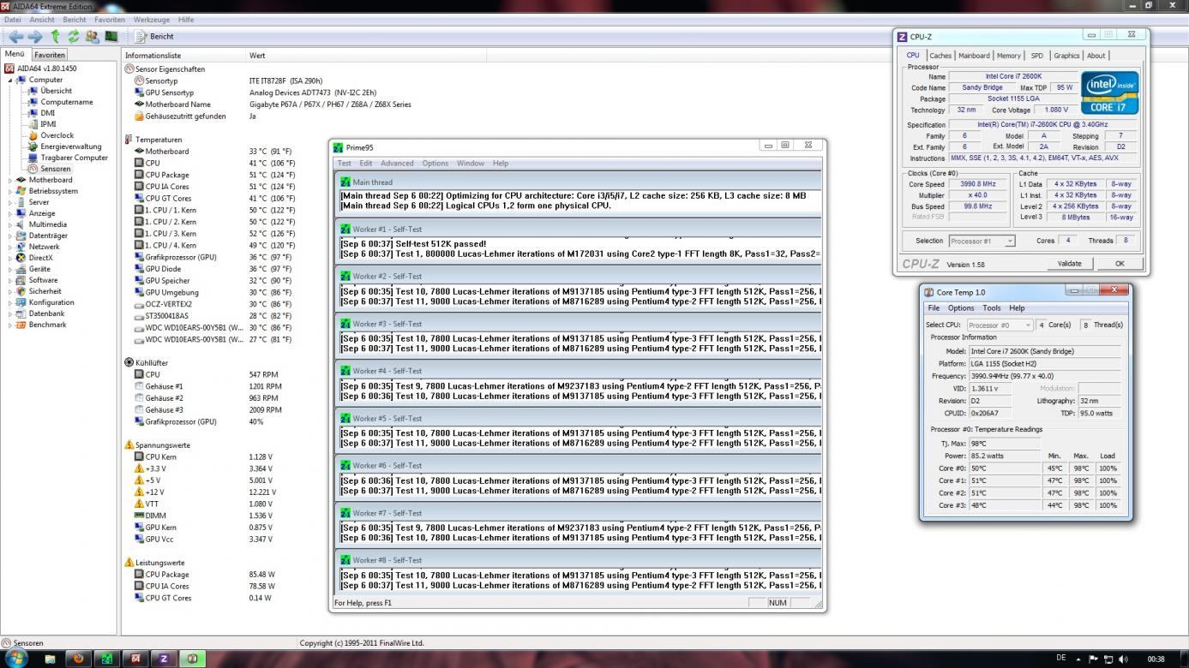Select Übersicht under Computer
Screen dimensions: 1189x668
pos(56,91)
